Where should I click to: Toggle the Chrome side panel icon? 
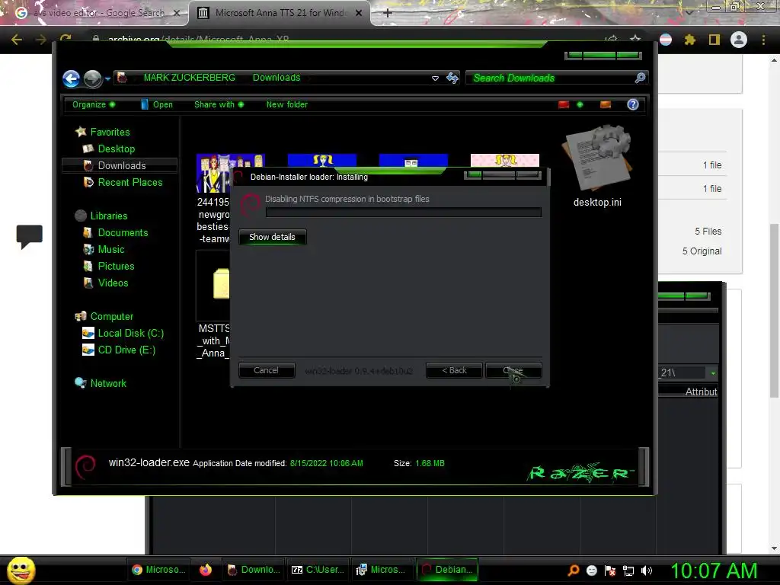(714, 40)
